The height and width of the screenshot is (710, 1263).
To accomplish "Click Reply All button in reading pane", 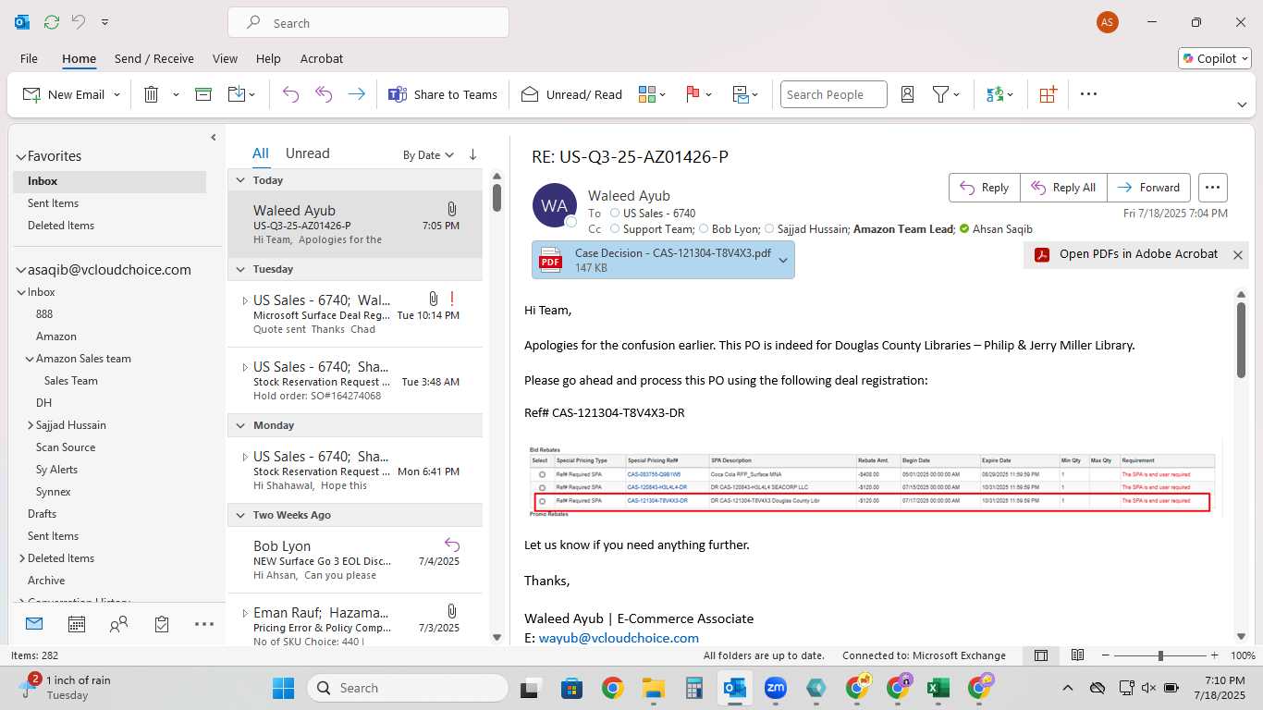I will [x=1063, y=188].
